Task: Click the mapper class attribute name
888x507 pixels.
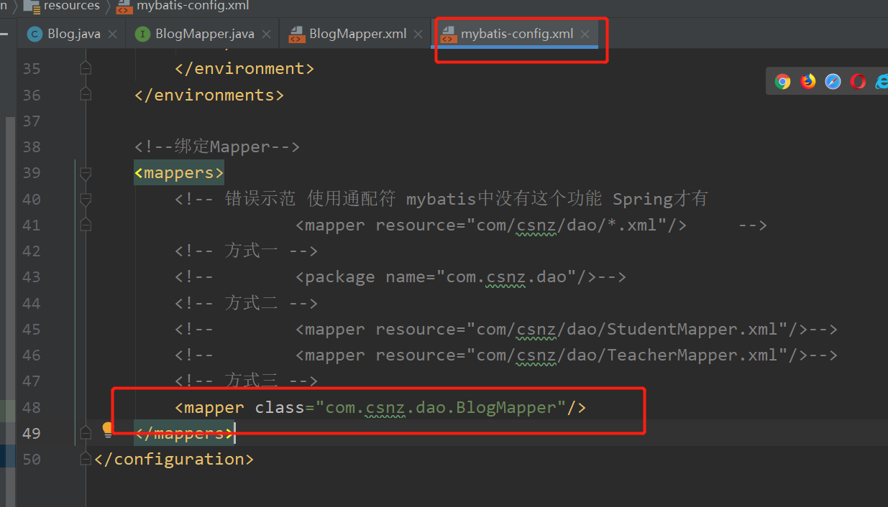Action: (x=280, y=408)
